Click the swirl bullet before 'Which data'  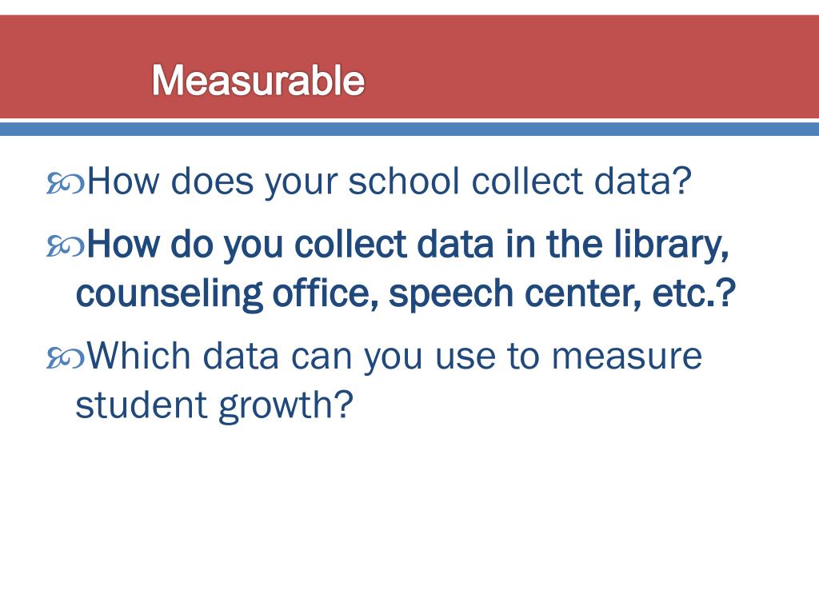point(66,359)
